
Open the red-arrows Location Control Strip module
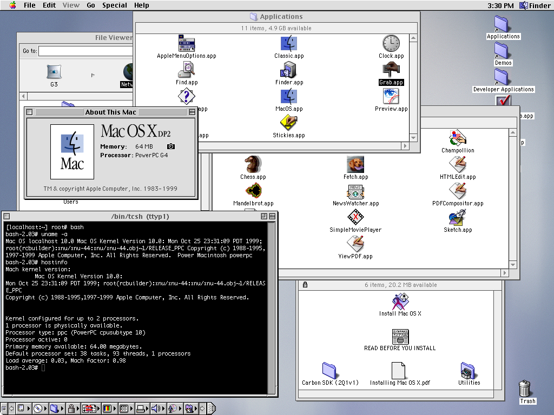(x=90, y=409)
